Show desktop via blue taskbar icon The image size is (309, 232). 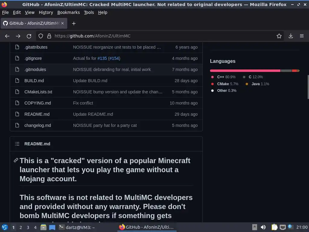52,227
